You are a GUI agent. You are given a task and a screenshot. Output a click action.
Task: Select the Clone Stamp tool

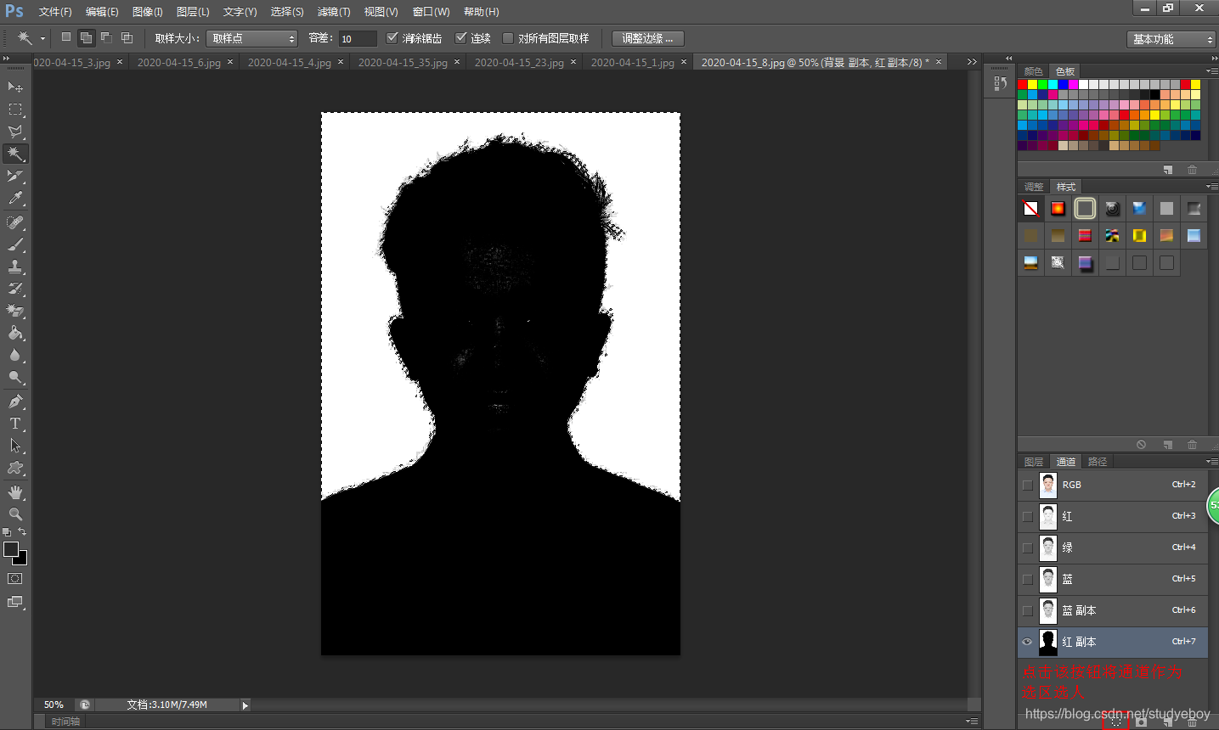[15, 267]
